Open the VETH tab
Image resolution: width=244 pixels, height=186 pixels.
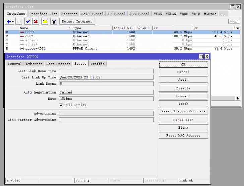(196, 14)
